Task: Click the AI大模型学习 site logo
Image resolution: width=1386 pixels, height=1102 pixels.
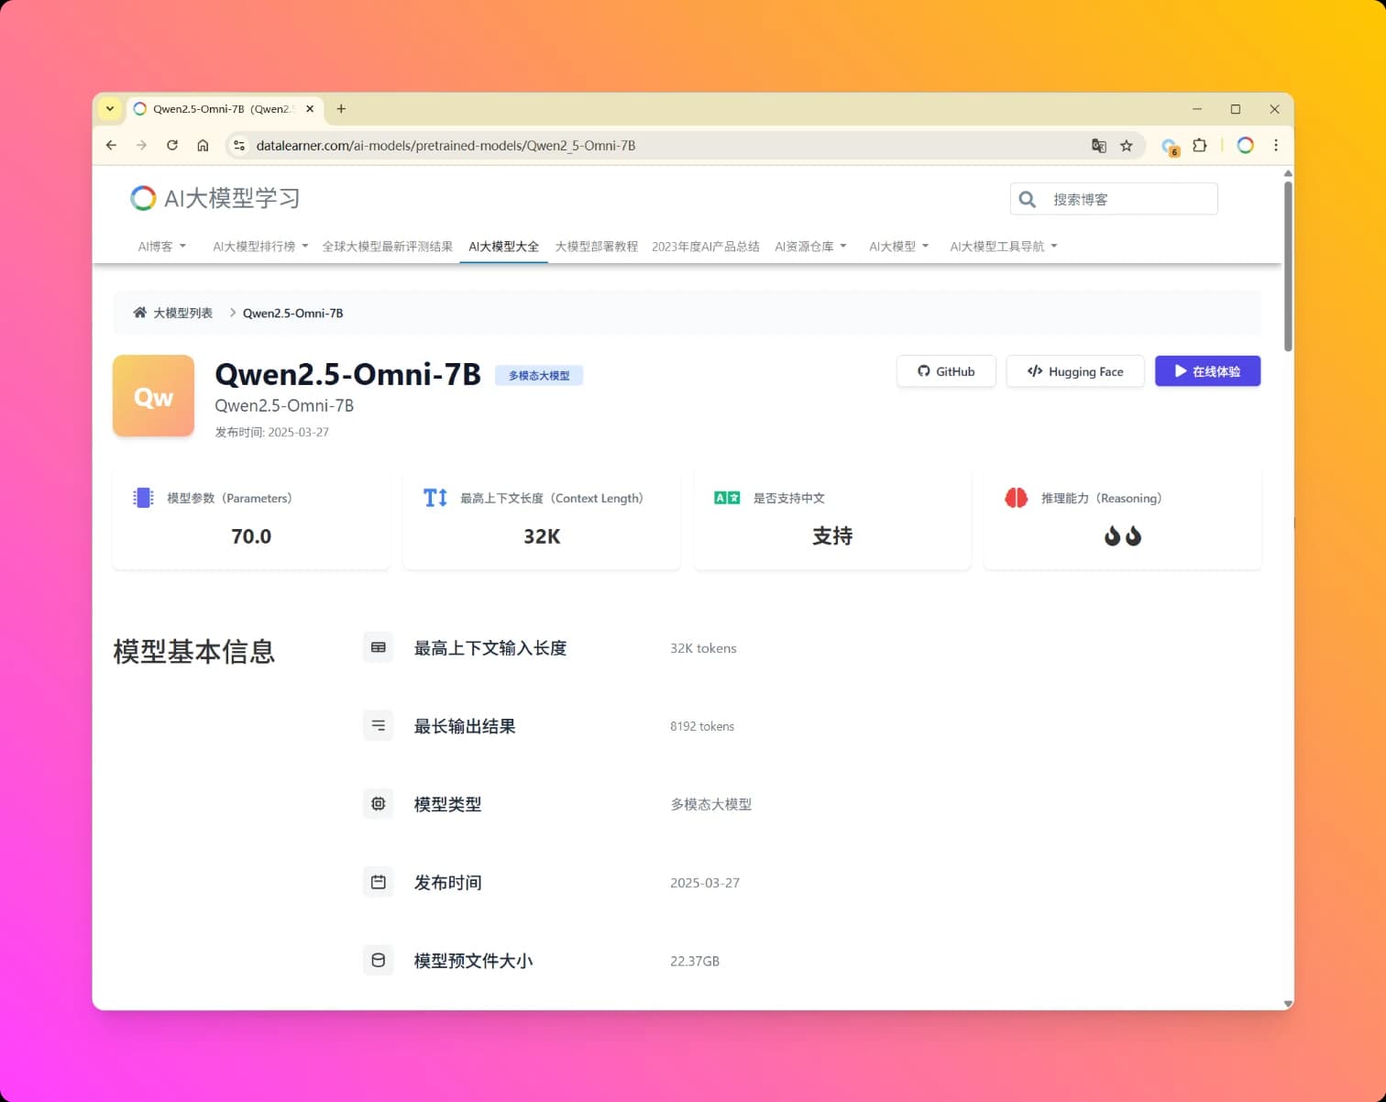Action: coord(214,198)
